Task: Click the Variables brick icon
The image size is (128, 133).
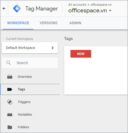Action: click(x=10, y=115)
